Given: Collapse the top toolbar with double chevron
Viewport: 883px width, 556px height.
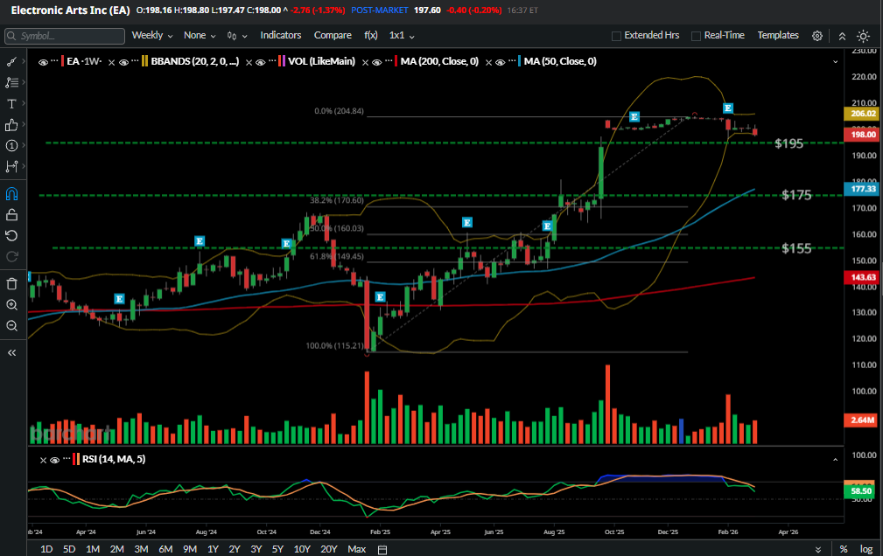Looking at the screenshot, I should click(842, 36).
